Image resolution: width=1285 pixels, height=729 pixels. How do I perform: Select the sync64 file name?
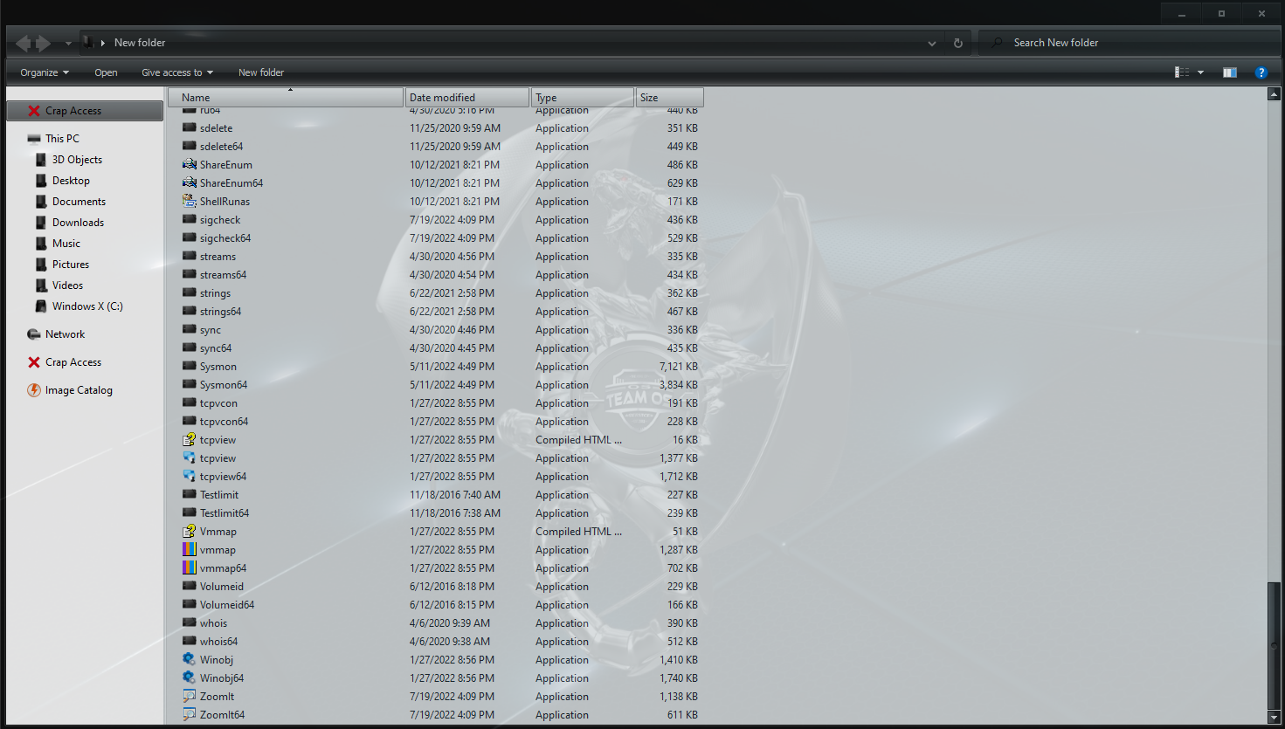(x=216, y=348)
